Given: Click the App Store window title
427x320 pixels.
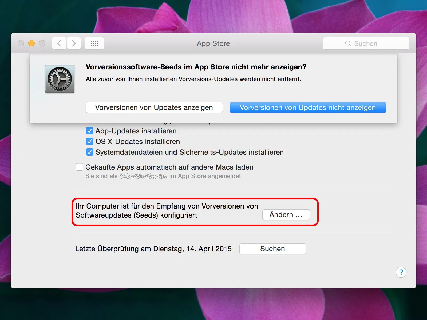Looking at the screenshot, I should (x=213, y=43).
